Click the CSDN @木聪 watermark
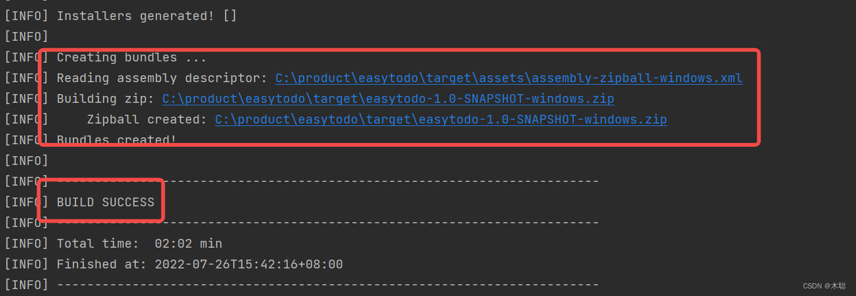 pos(824,286)
